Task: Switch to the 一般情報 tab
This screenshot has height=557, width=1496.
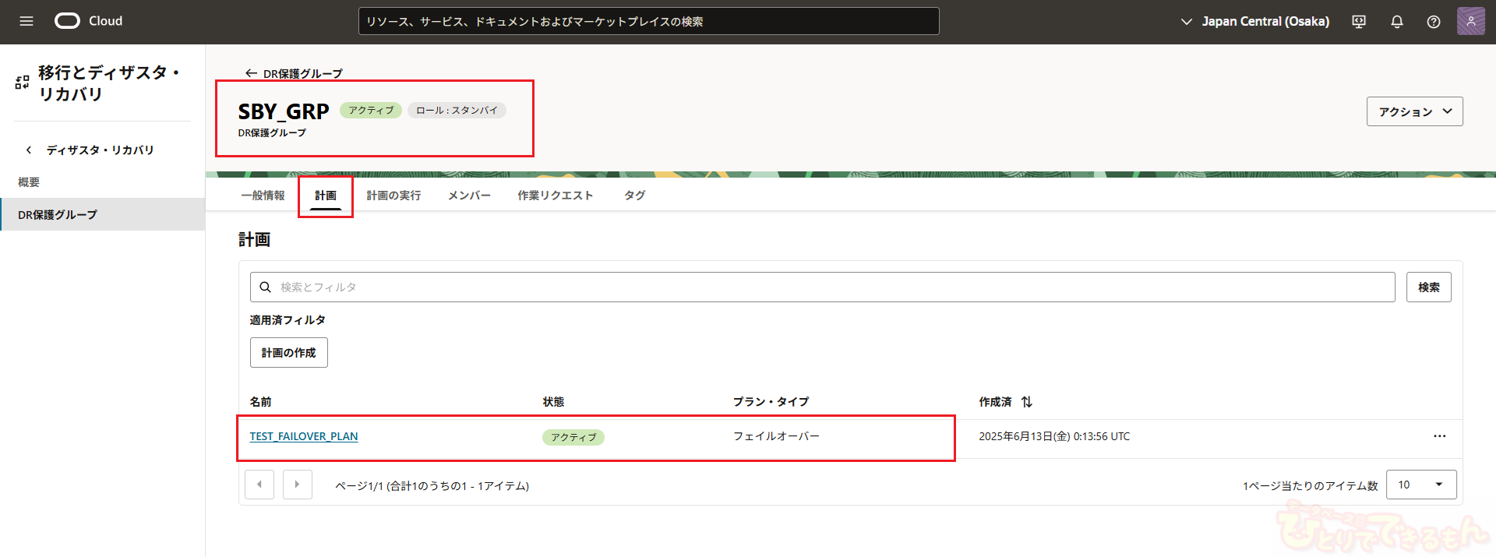Action: (x=263, y=196)
